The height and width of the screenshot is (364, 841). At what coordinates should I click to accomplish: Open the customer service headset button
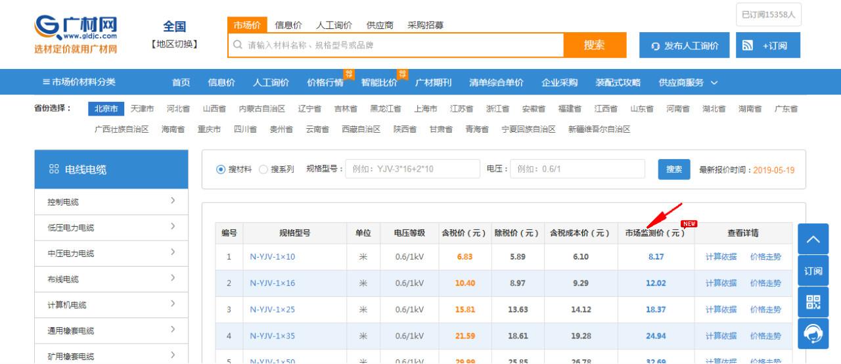813,334
